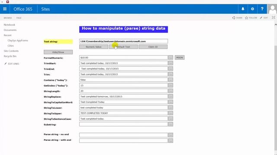Click the ellipsis button beside StringToLower
This screenshot has width=277, height=155.
coord(171,108)
